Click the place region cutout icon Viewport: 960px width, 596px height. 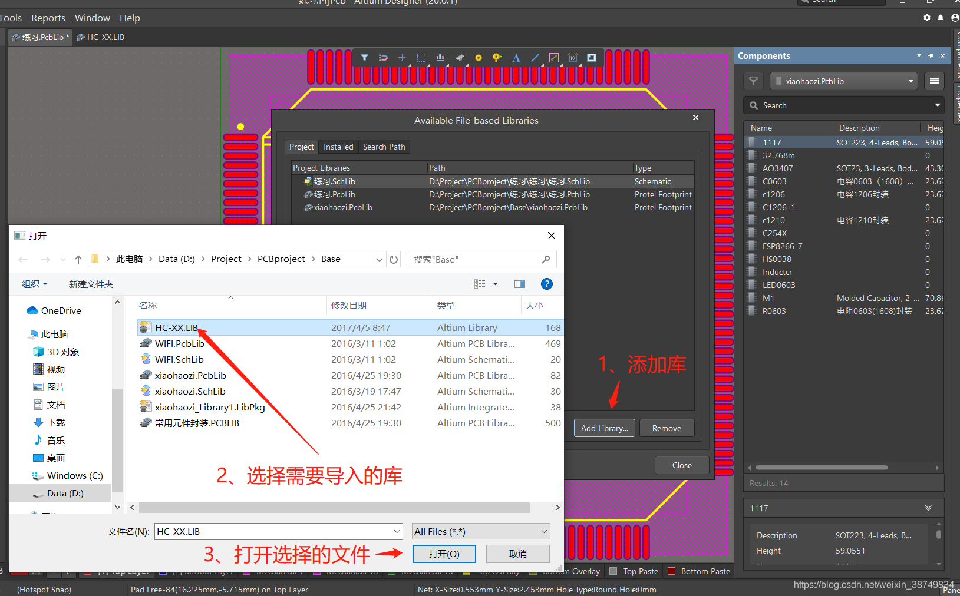coord(592,58)
